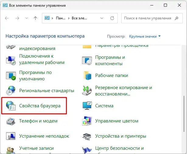Expand the address bar history dropdown

tap(102, 18)
